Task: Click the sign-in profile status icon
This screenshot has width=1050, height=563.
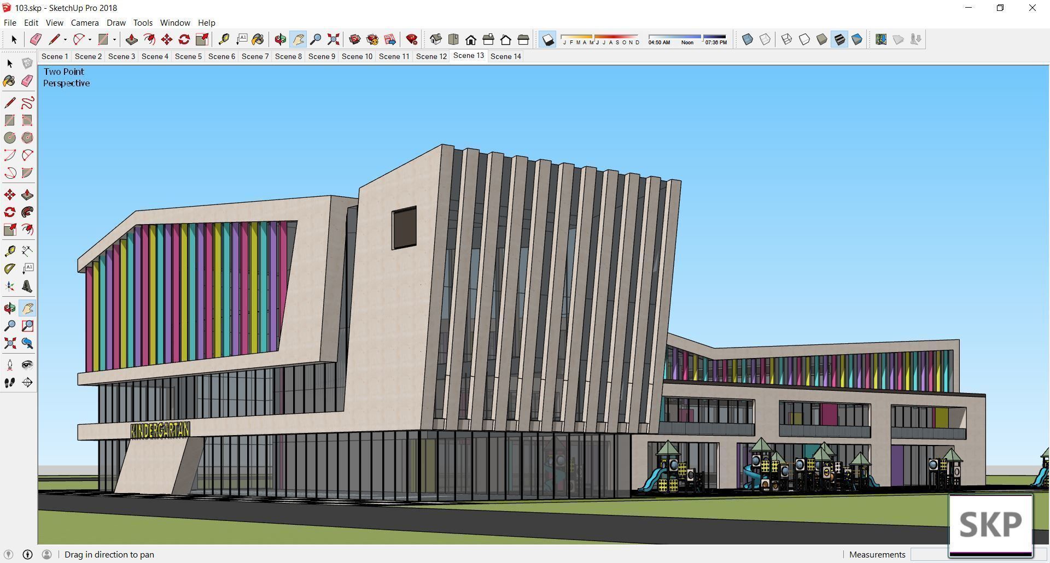Action: pyautogui.click(x=46, y=554)
